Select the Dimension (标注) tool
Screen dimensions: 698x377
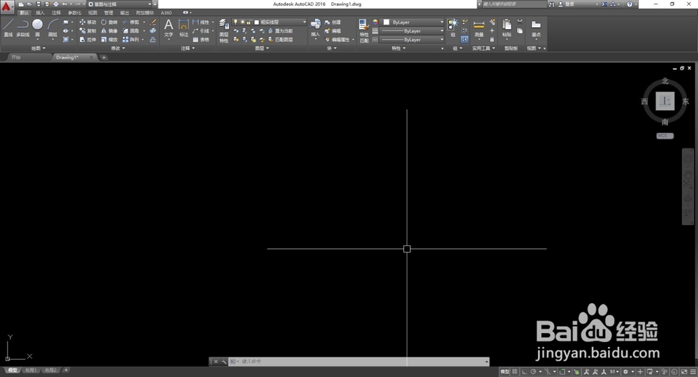[184, 28]
